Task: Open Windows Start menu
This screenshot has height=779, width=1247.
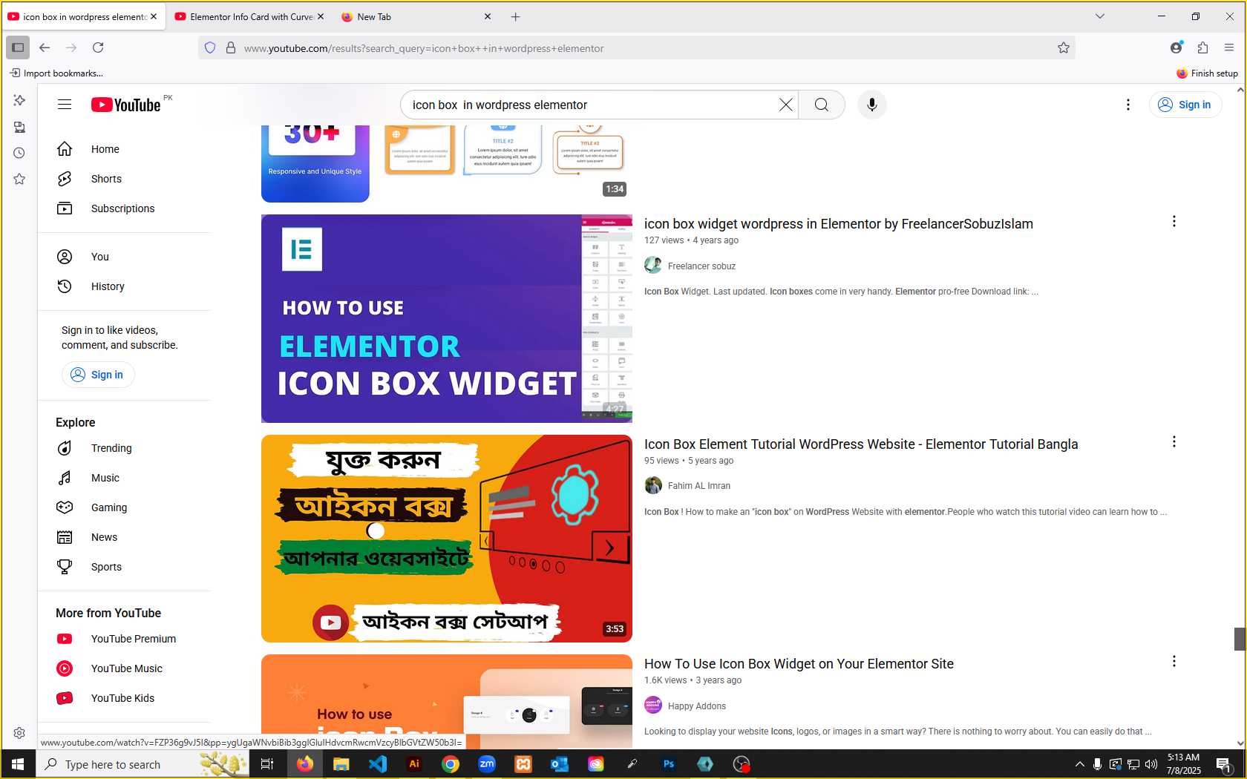Action: 18,764
